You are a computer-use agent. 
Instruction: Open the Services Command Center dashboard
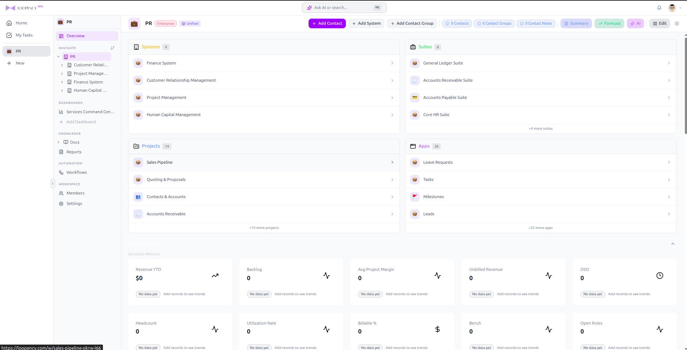coord(90,111)
